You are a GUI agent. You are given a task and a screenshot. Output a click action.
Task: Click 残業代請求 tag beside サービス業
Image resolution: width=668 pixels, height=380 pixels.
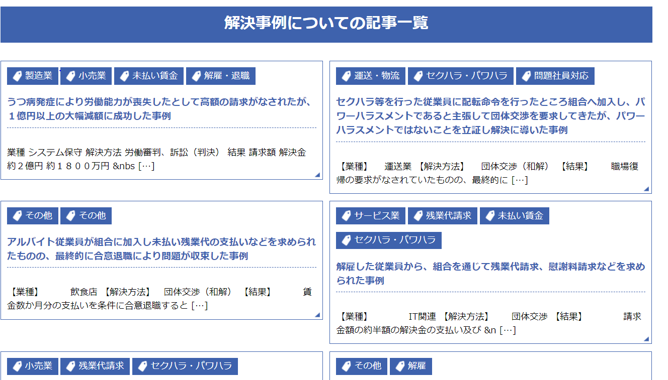pos(443,216)
